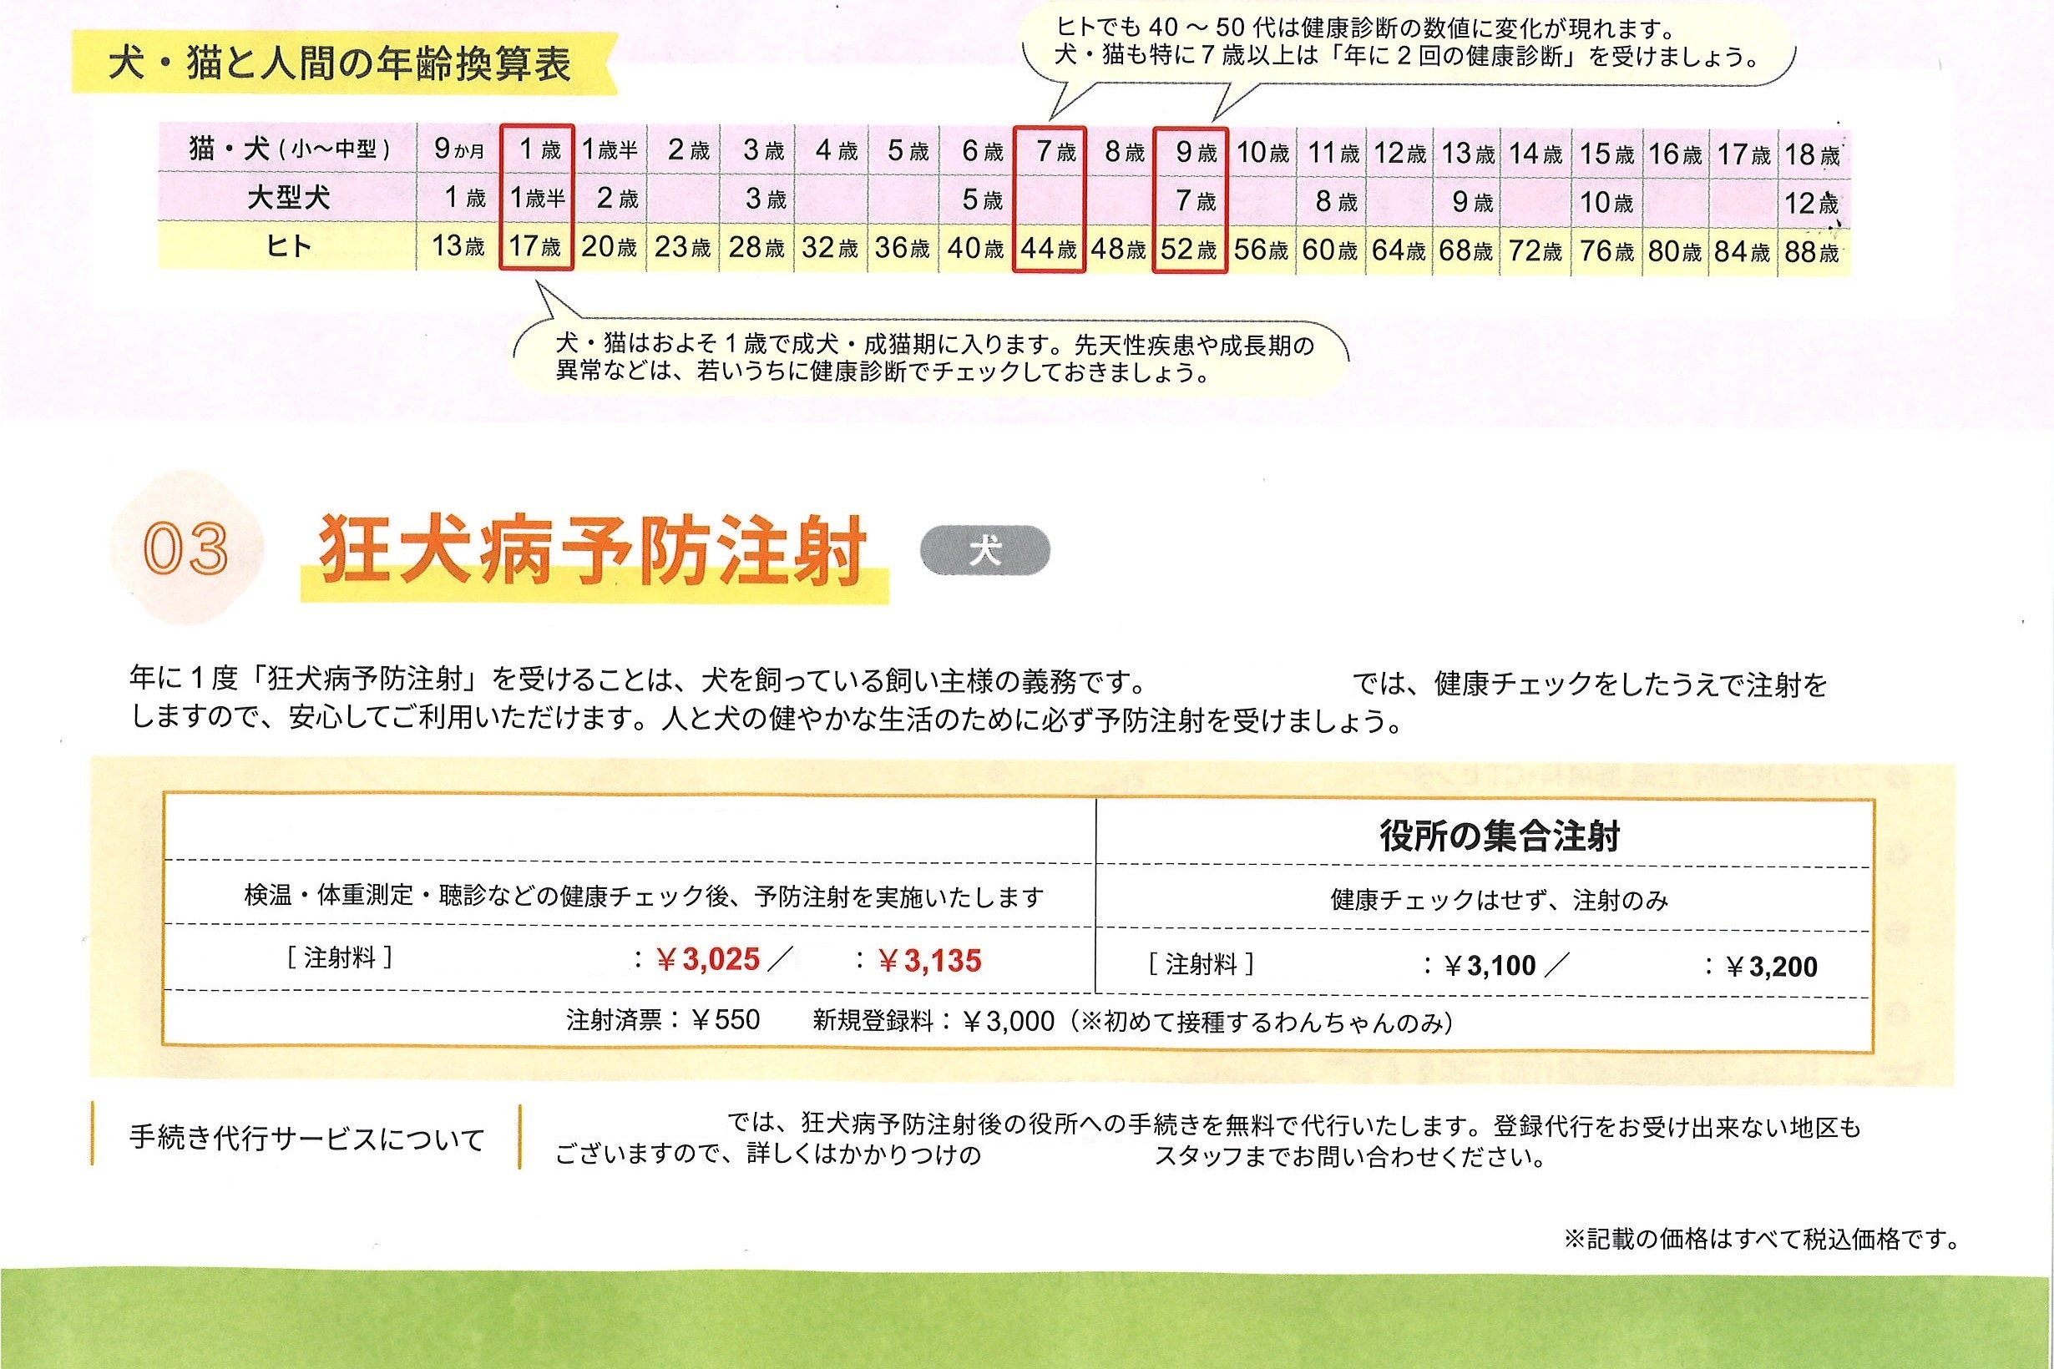Click the ¥3,200 price text

tap(1772, 967)
